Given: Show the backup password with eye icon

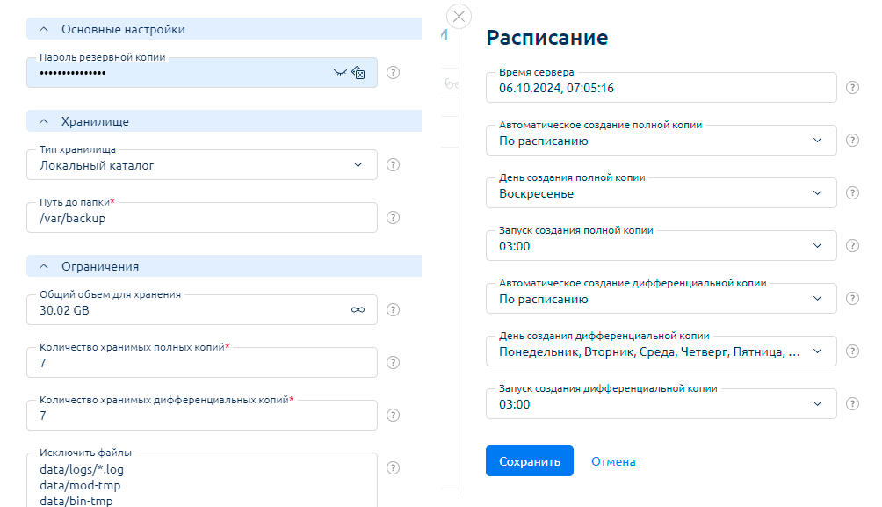Looking at the screenshot, I should pyautogui.click(x=340, y=73).
